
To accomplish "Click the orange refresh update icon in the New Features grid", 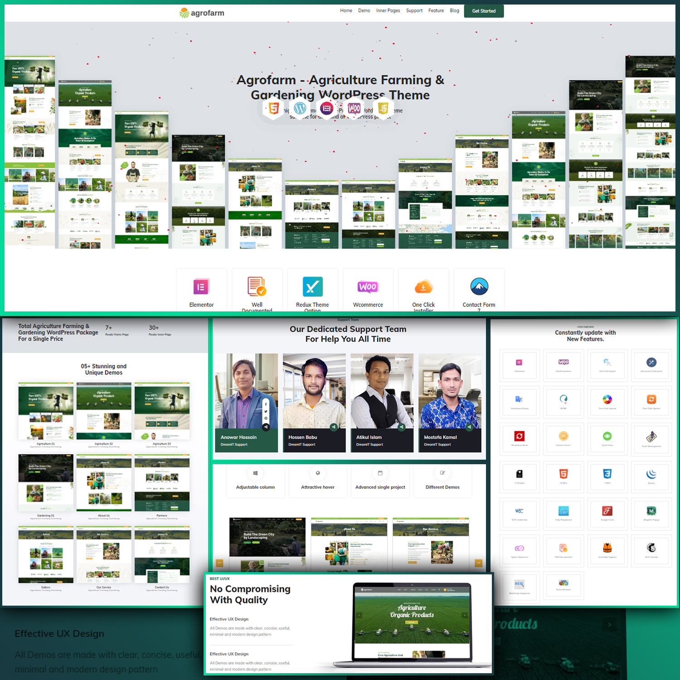I will (651, 399).
